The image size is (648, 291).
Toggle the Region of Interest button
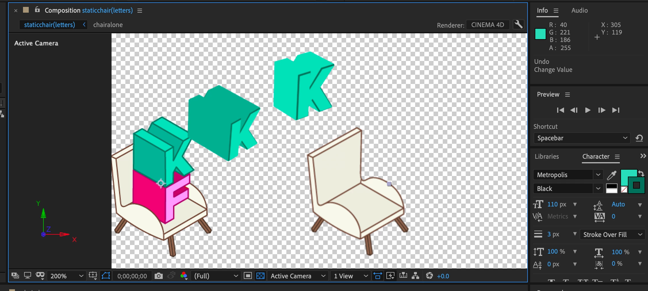click(248, 276)
